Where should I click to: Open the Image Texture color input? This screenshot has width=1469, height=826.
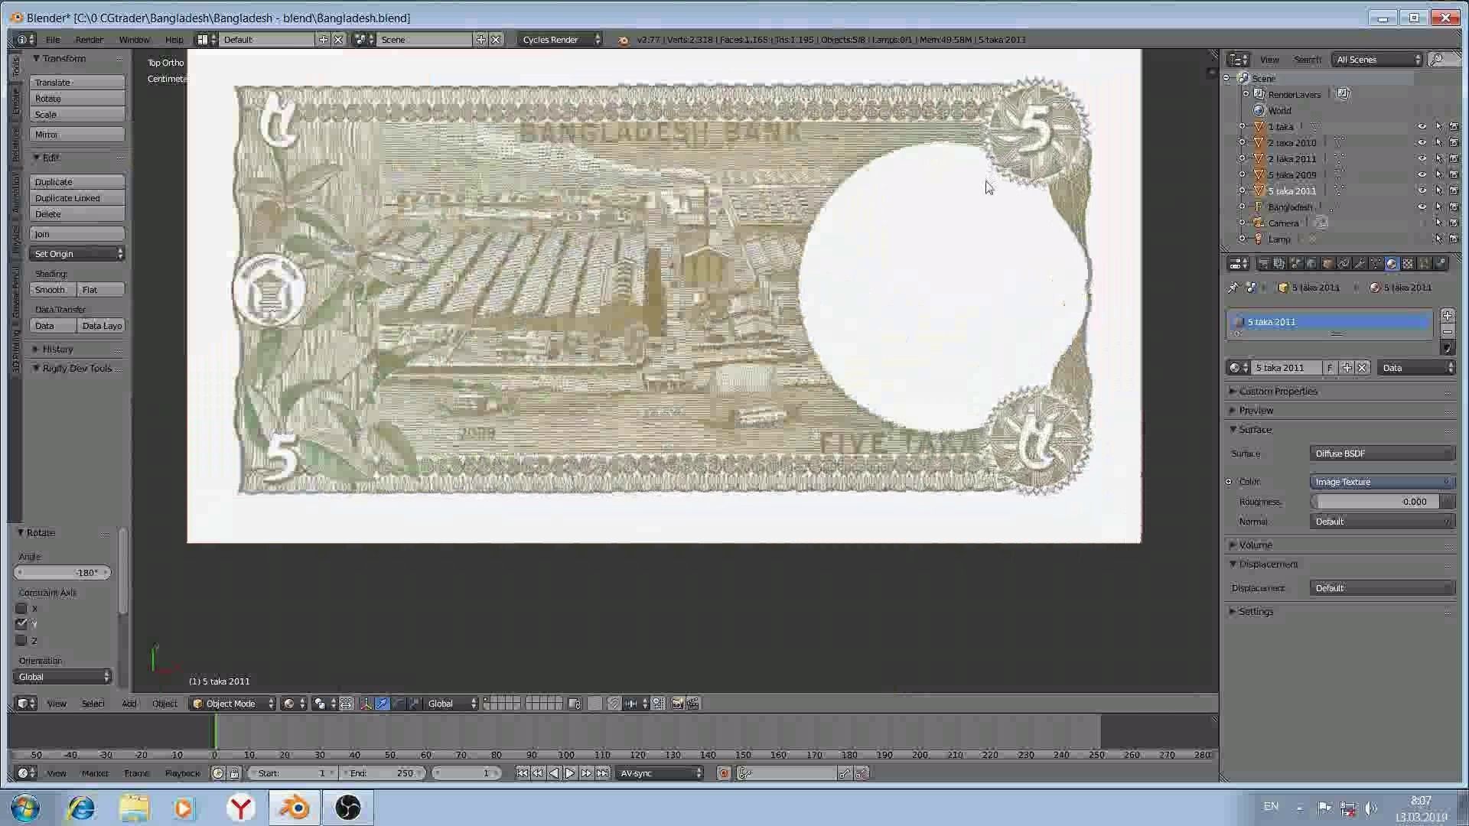tap(1383, 482)
